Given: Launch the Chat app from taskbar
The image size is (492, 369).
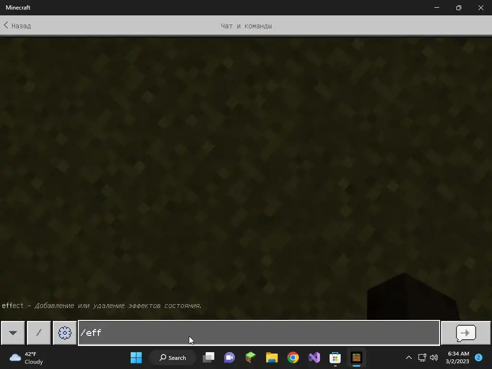Looking at the screenshot, I should coord(229,357).
